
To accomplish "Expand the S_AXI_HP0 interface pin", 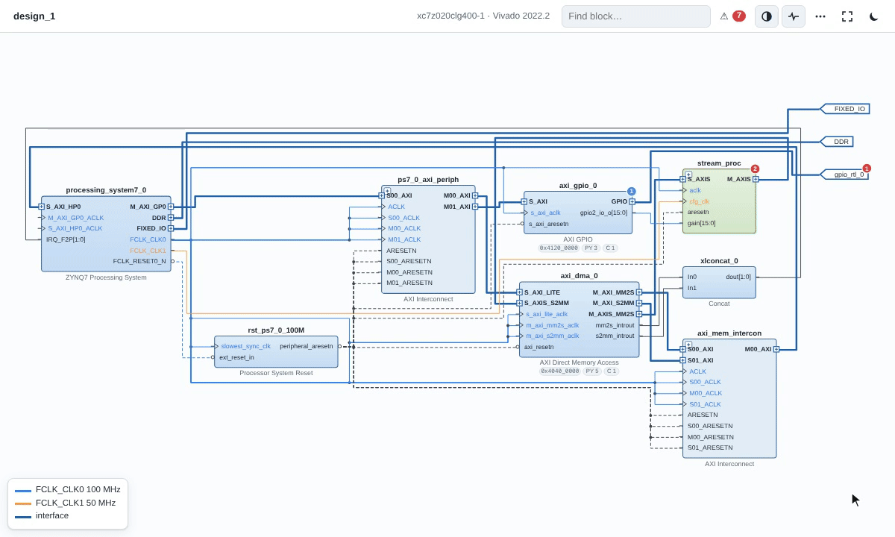I will tap(42, 207).
